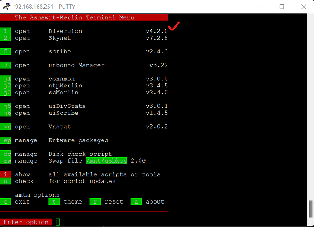The width and height of the screenshot is (314, 227).
Task: Click the 192.168.168.254 - PuTTY title
Action: coord(44,7)
